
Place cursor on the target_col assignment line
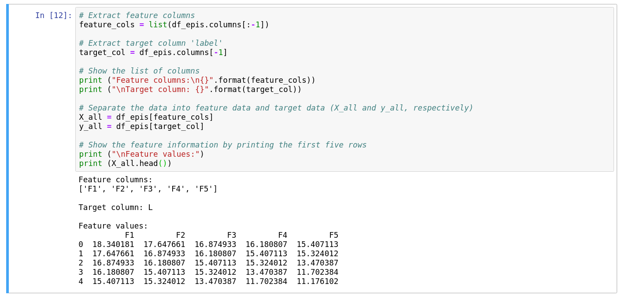[x=153, y=52]
